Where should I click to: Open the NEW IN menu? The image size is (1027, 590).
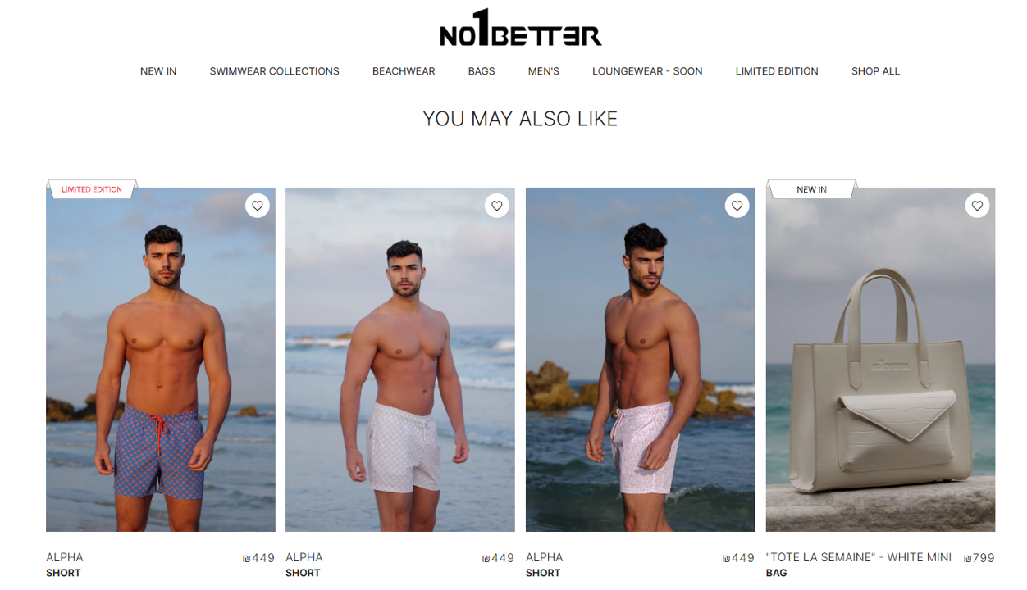[x=158, y=71]
